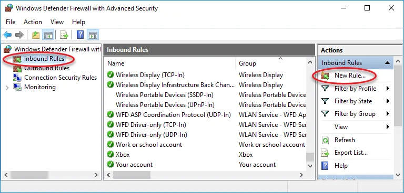Click the Filter by Profile funnel icon
The height and width of the screenshot is (193, 404).
pyautogui.click(x=326, y=89)
